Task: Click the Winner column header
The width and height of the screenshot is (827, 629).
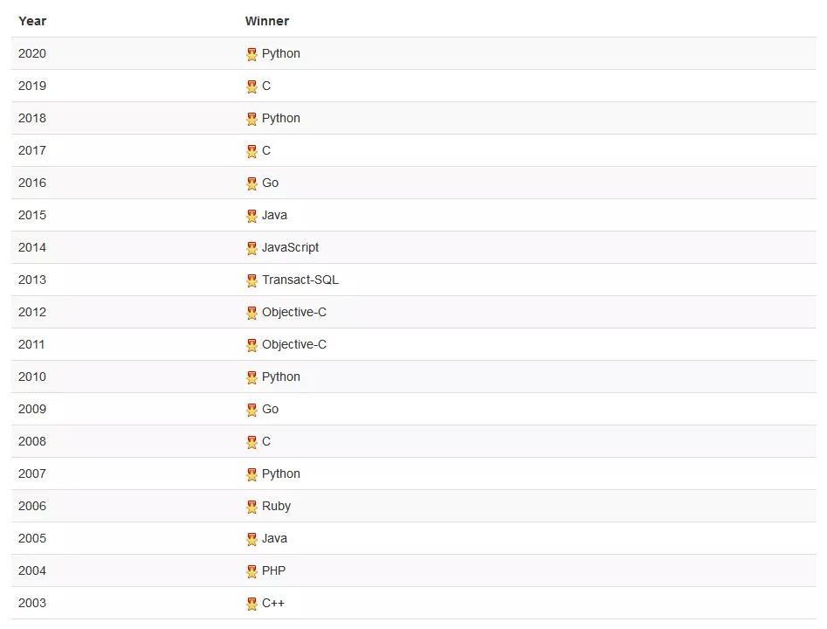Action: [266, 21]
